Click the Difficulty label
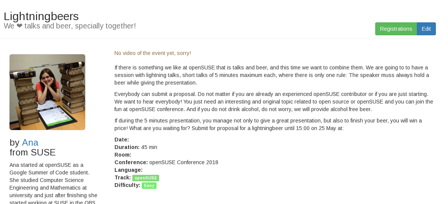Viewport: 448px width, 204px height. coord(127,185)
